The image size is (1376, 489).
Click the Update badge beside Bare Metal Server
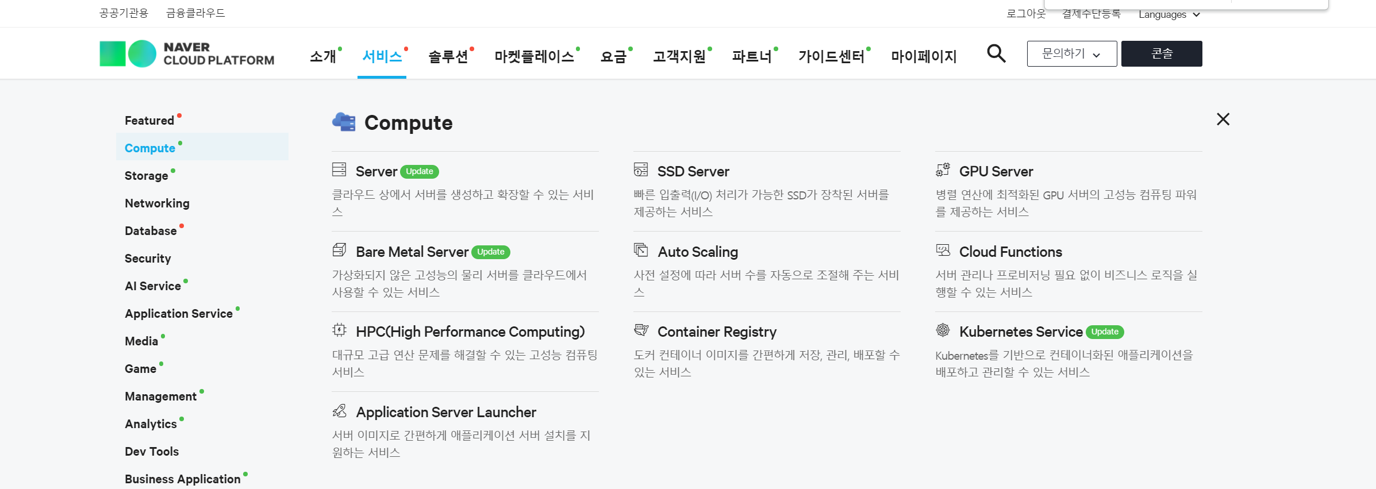tap(491, 252)
